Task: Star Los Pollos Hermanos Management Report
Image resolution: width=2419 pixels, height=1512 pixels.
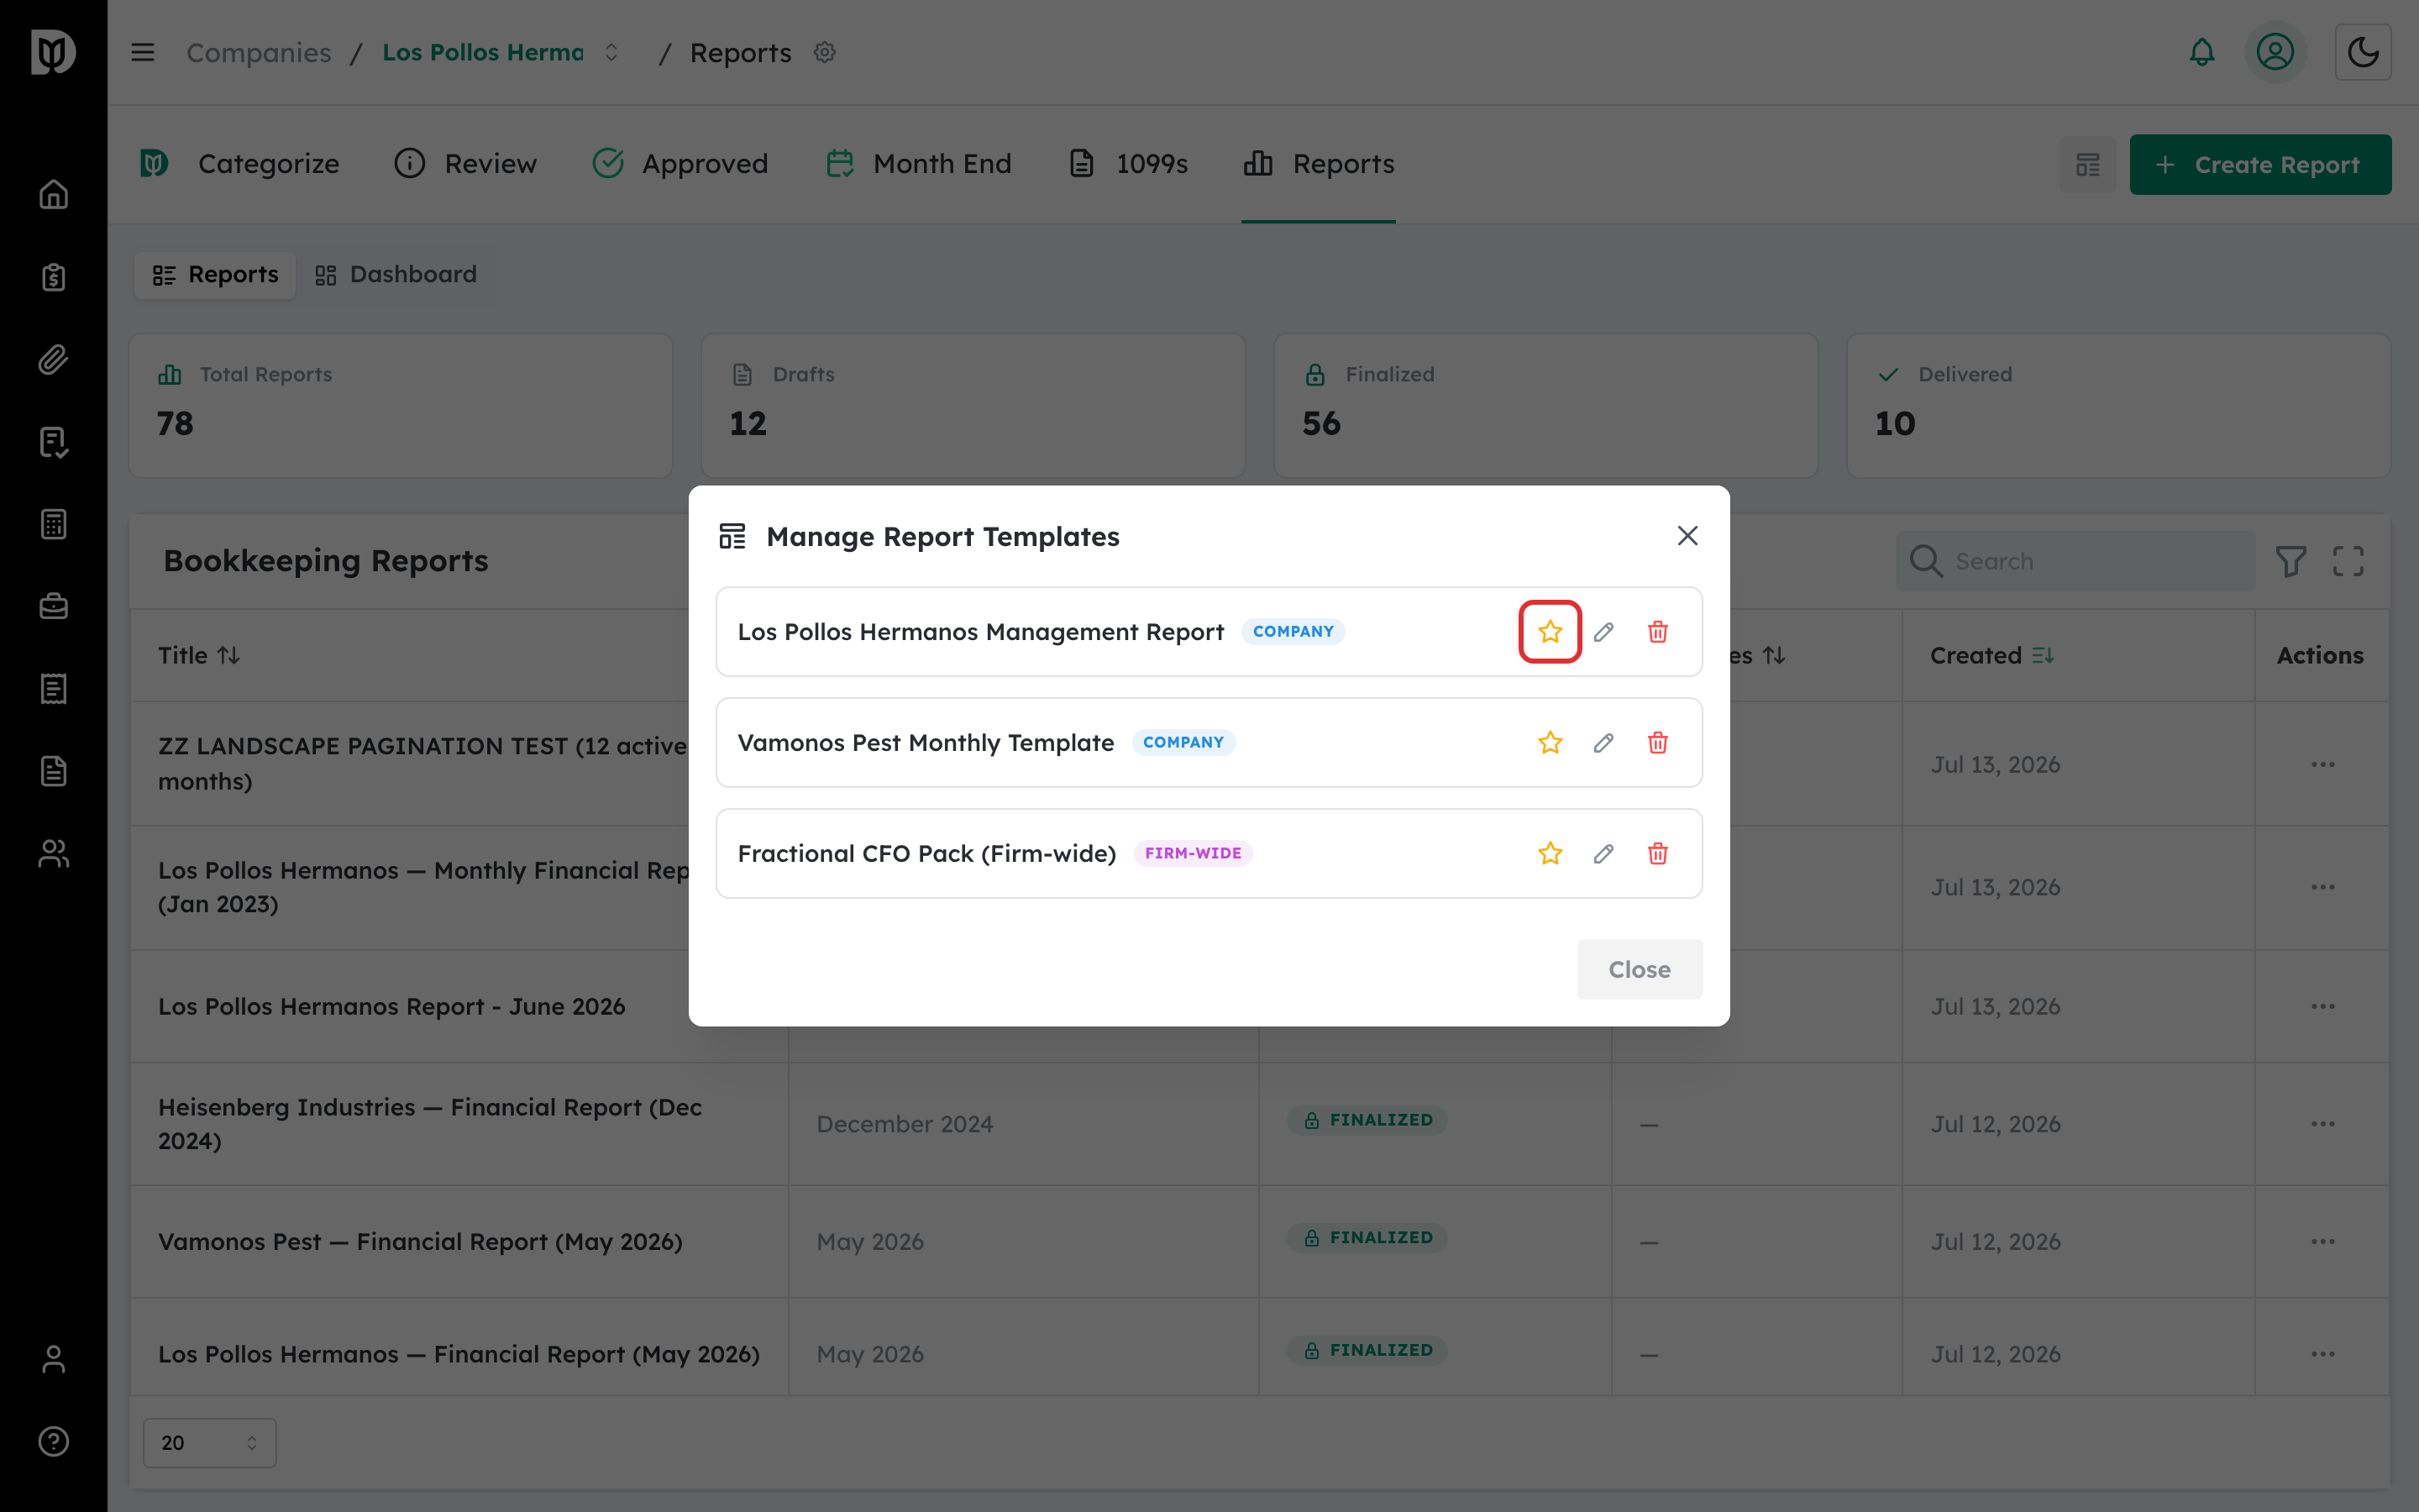Action: [x=1550, y=631]
